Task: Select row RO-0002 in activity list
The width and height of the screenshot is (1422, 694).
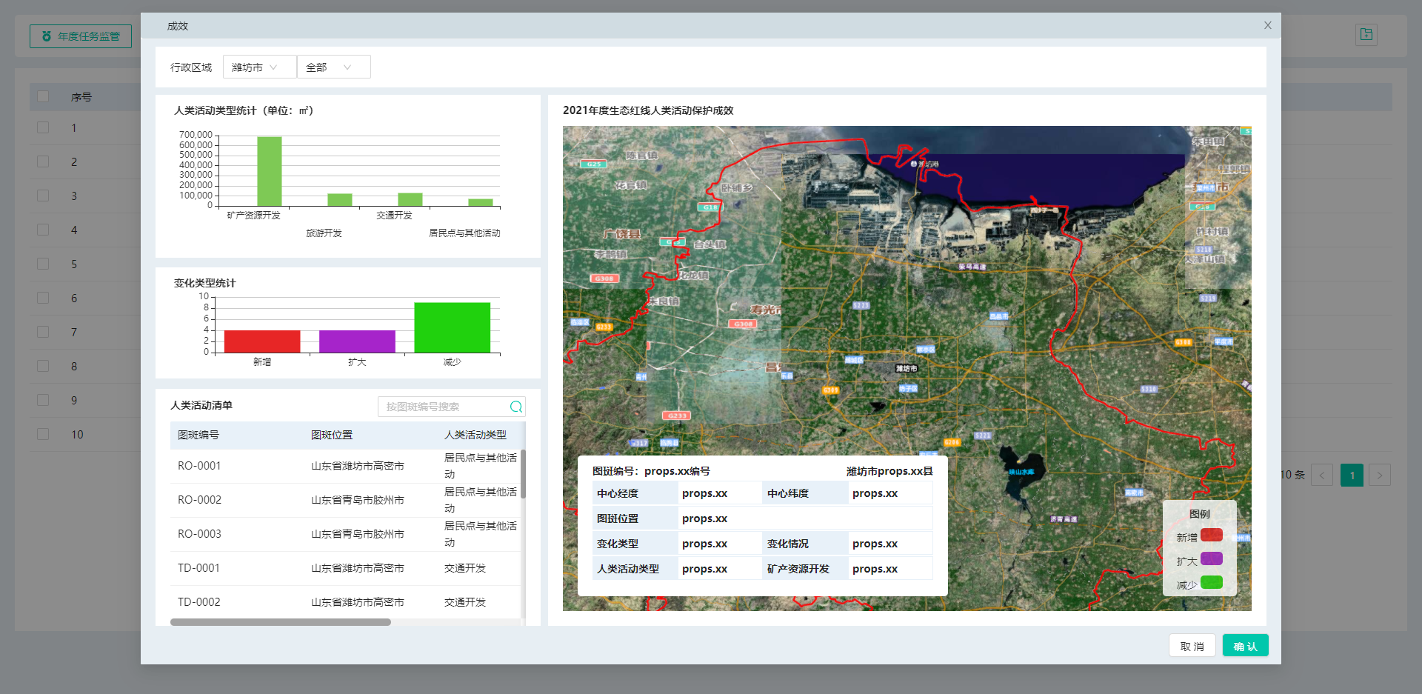Action: pyautogui.click(x=345, y=500)
